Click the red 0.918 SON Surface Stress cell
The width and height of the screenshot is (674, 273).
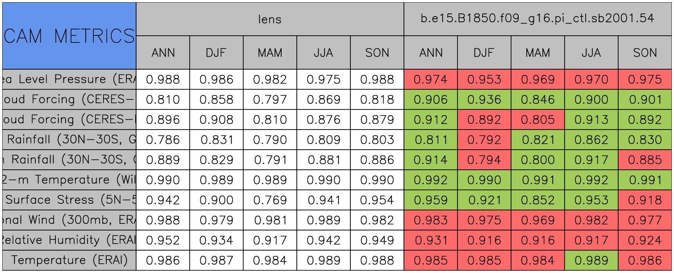click(x=645, y=200)
